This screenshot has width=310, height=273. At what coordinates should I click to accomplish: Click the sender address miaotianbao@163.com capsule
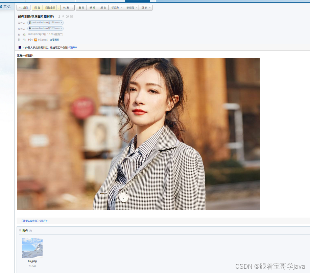(x=45, y=22)
